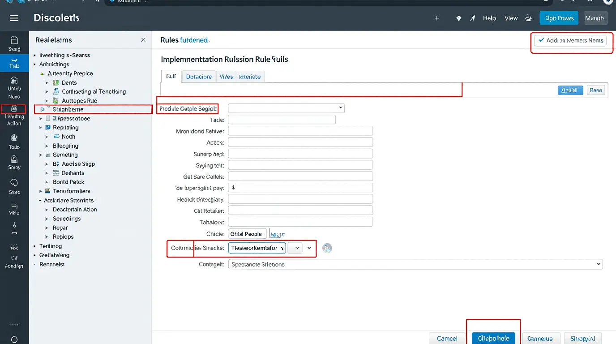Viewport: 616px width, 344px height.
Task: Click the Catlhseting al Tenctising row icon
Action: pyautogui.click(x=56, y=91)
